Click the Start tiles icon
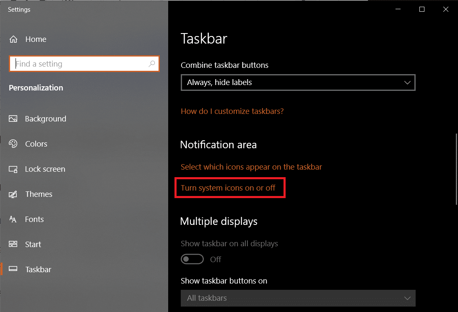 [x=13, y=245]
